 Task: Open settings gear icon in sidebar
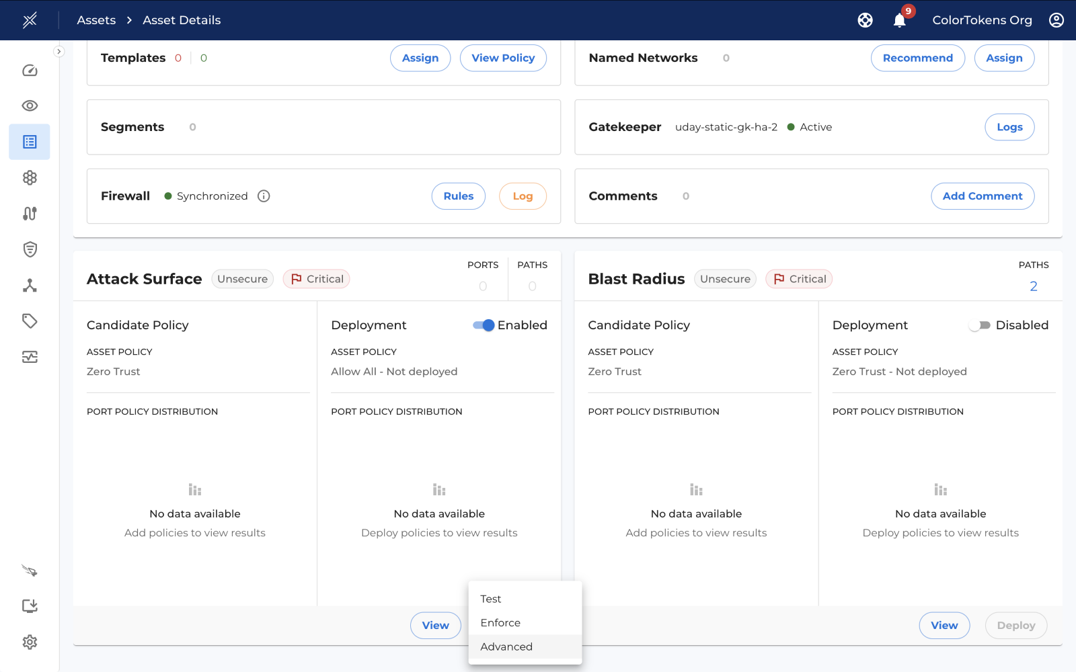click(x=30, y=642)
